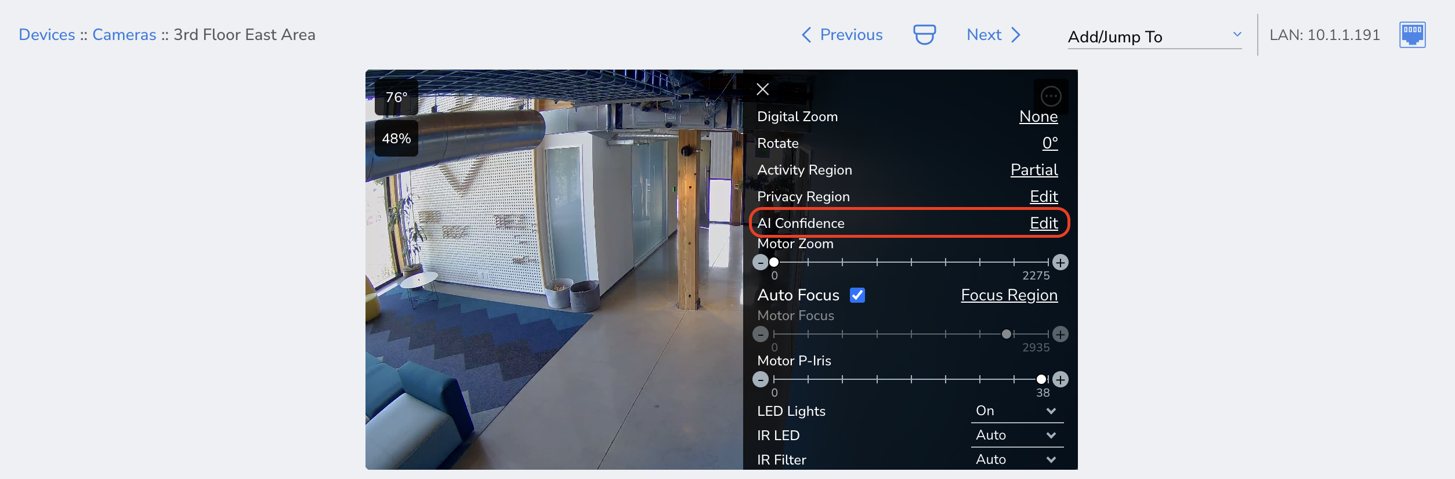The height and width of the screenshot is (479, 1455).
Task: Click the 76° temperature badge
Action: coord(397,97)
